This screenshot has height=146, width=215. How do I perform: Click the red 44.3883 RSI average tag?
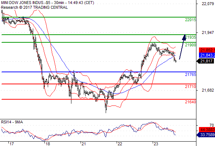click(x=207, y=130)
